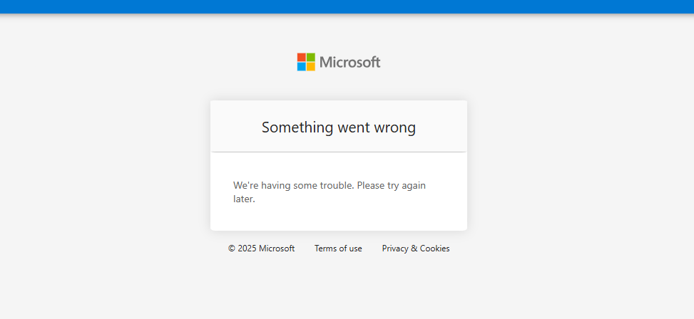Click the red square in Microsoft logo
The image size is (694, 319).
point(302,58)
